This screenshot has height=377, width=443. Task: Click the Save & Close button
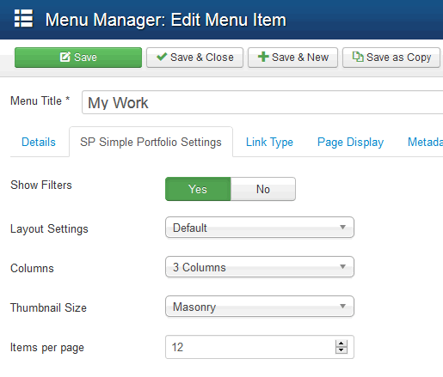coord(195,58)
